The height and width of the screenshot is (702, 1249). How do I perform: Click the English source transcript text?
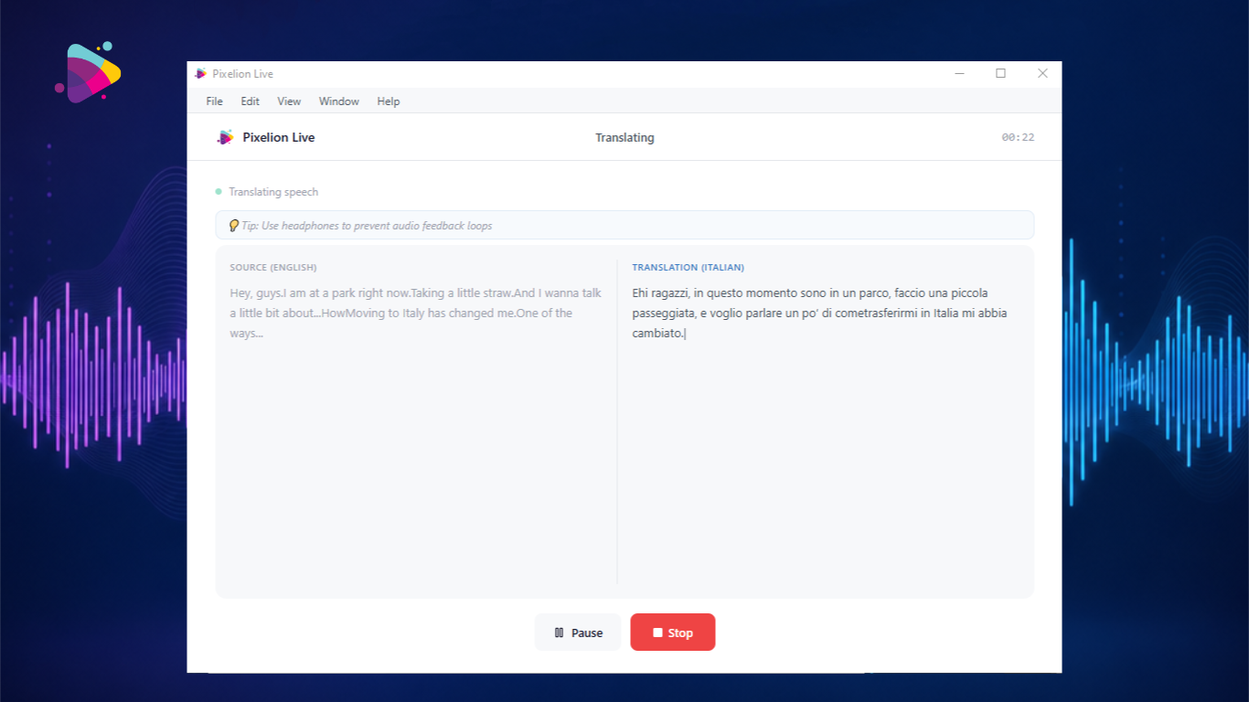click(x=416, y=314)
